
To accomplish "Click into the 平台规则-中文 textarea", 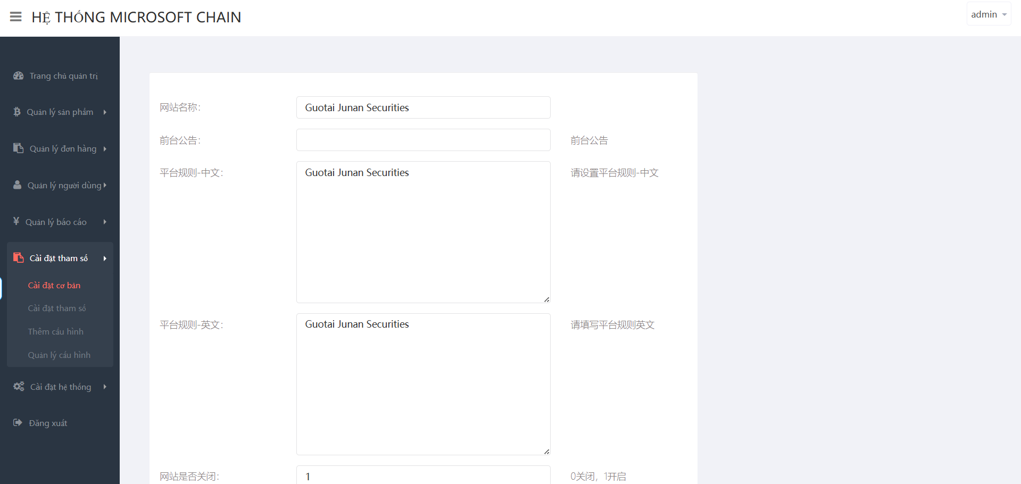I will pos(424,232).
